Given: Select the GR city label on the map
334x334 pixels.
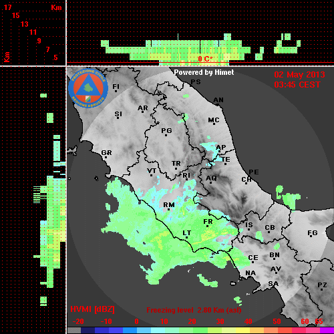Looking at the screenshot, I should [x=106, y=153].
